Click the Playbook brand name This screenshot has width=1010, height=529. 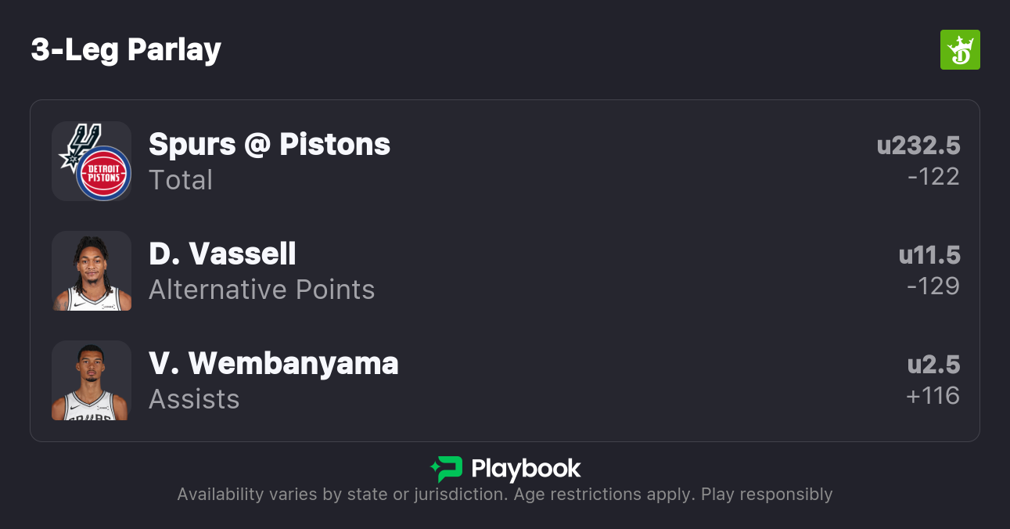526,469
